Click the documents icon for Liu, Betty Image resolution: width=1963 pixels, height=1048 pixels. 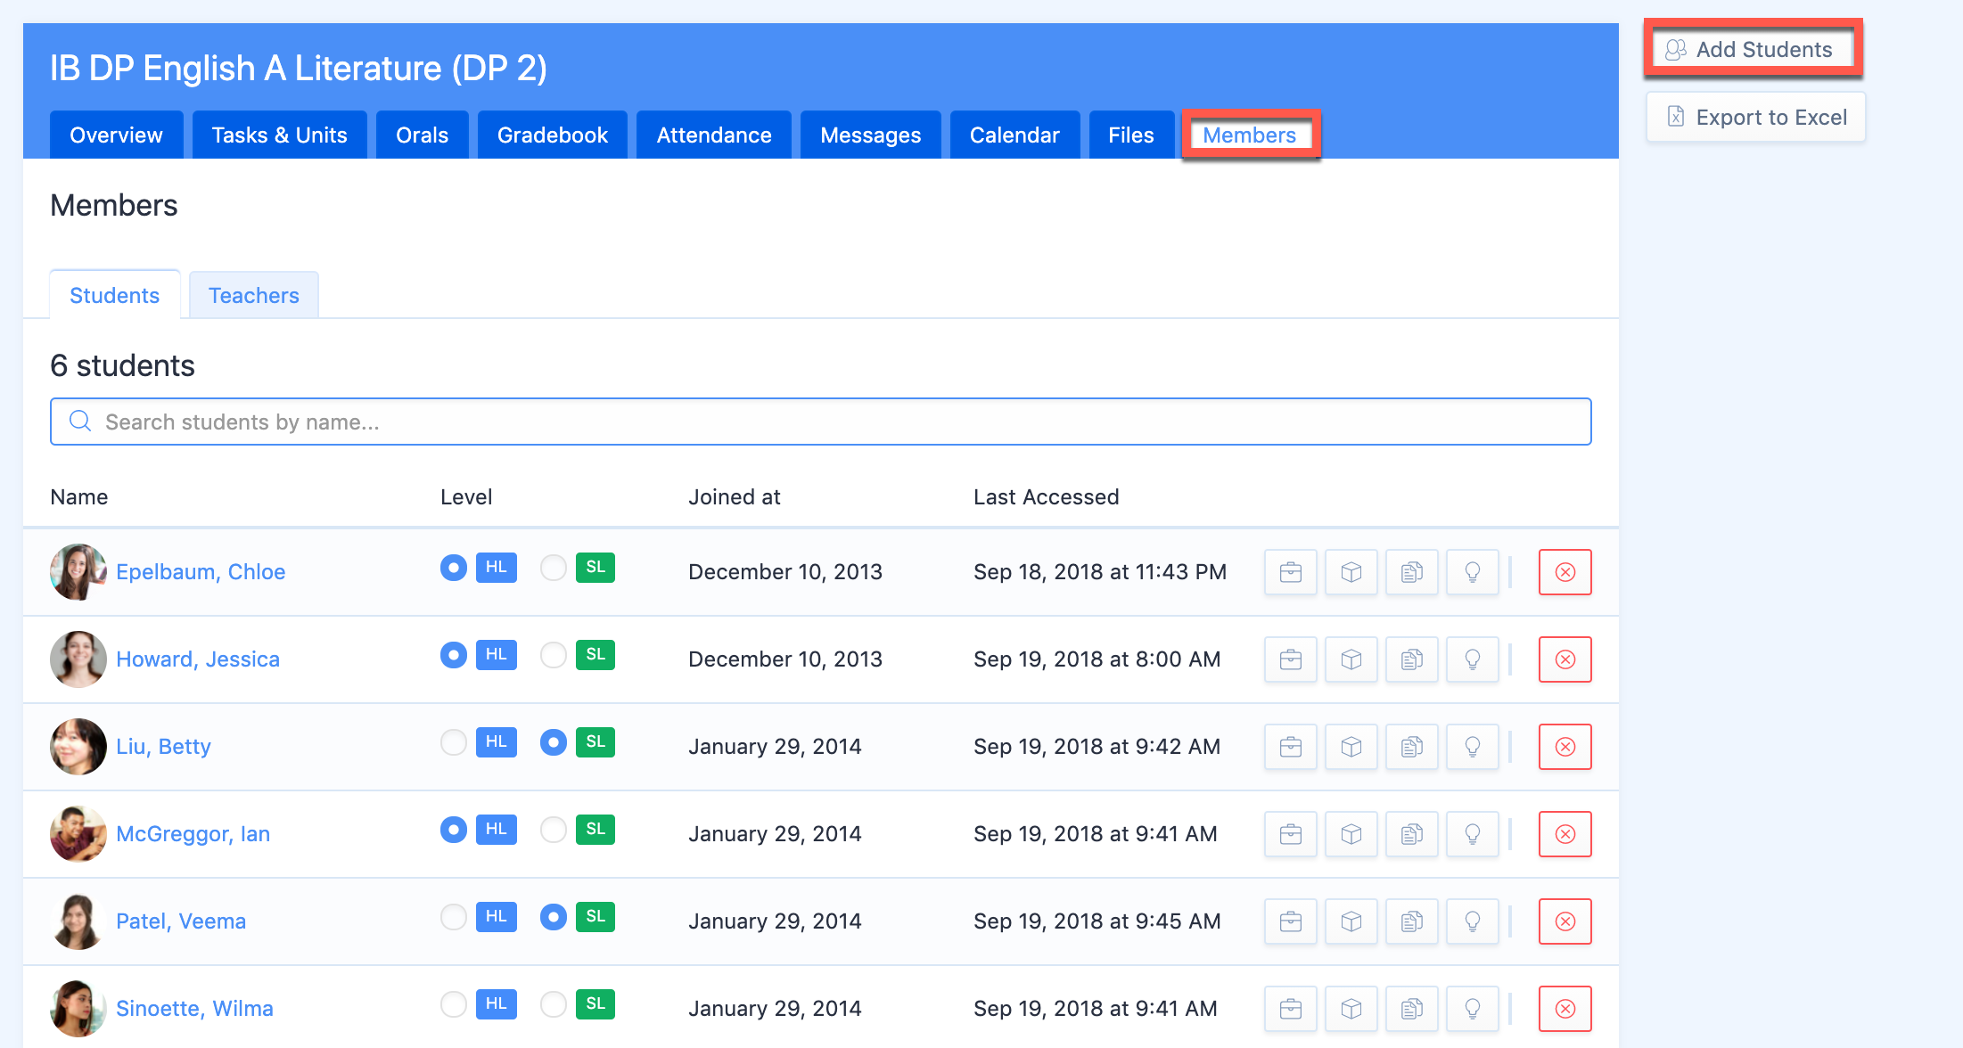1411,747
